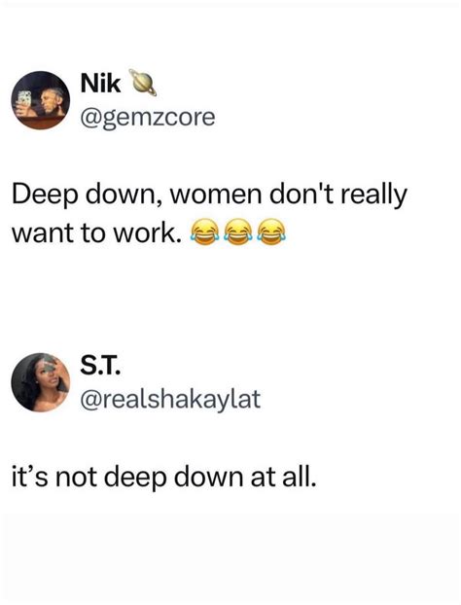Click the word "all." ending the reply
This screenshot has height=605, width=461.
(x=300, y=476)
